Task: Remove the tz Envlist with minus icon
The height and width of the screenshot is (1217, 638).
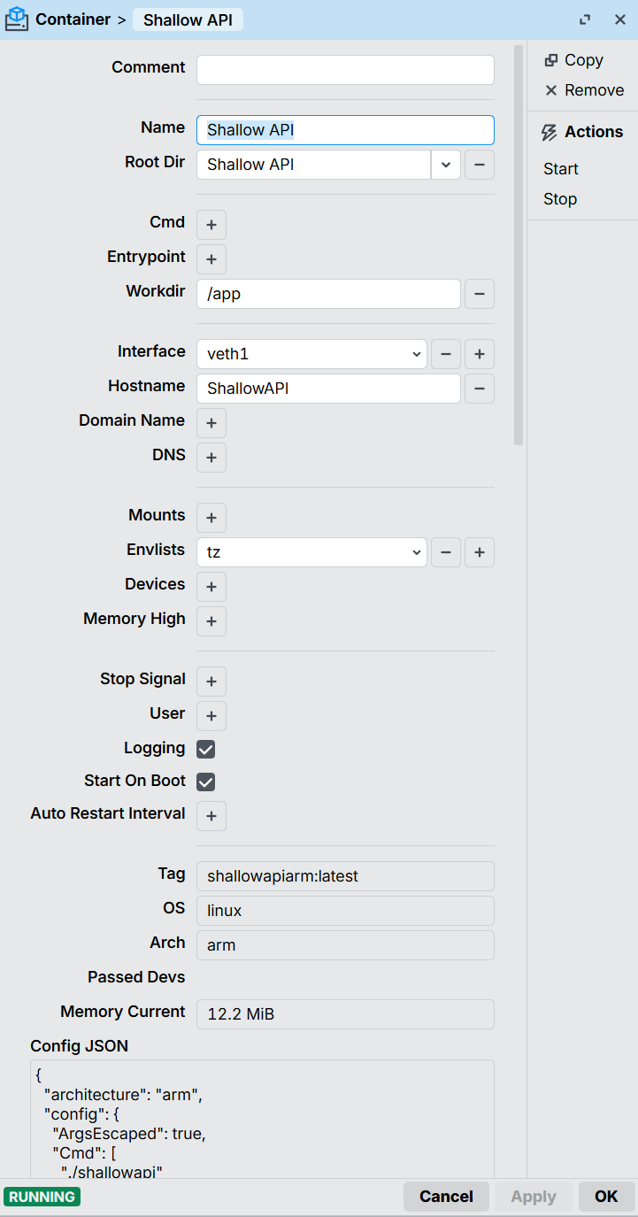Action: (x=445, y=552)
